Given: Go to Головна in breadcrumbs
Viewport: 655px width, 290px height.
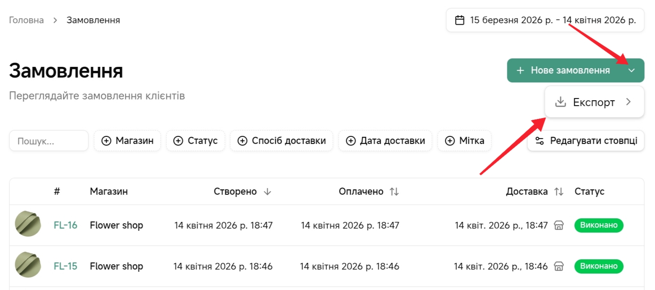Looking at the screenshot, I should [26, 20].
